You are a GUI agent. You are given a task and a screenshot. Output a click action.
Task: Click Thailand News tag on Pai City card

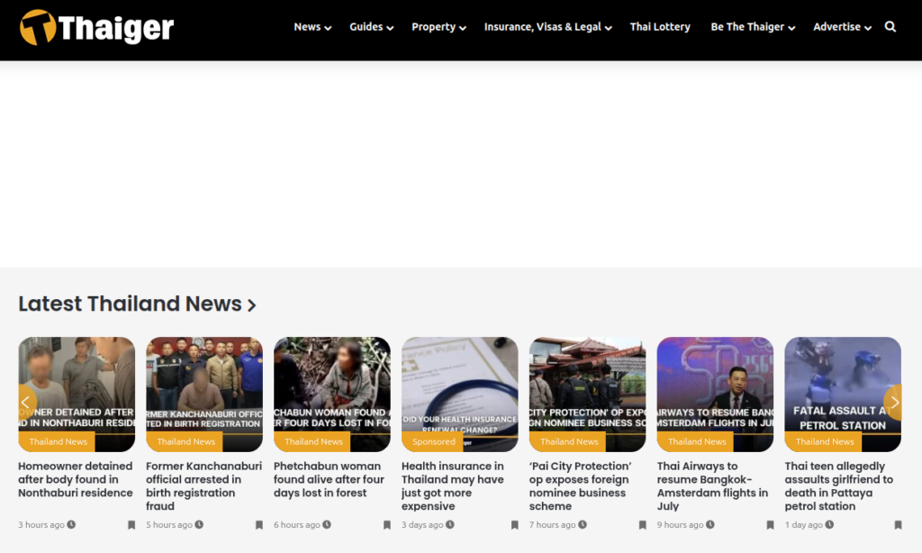click(x=567, y=442)
